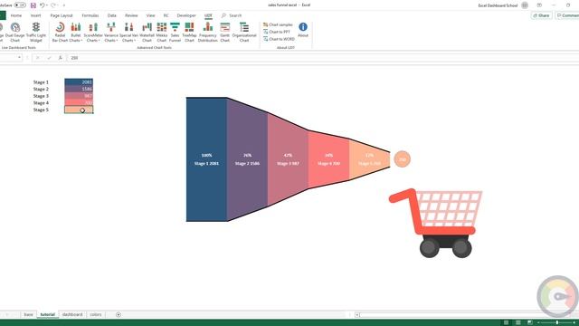Open the Comments button

(x=567, y=15)
